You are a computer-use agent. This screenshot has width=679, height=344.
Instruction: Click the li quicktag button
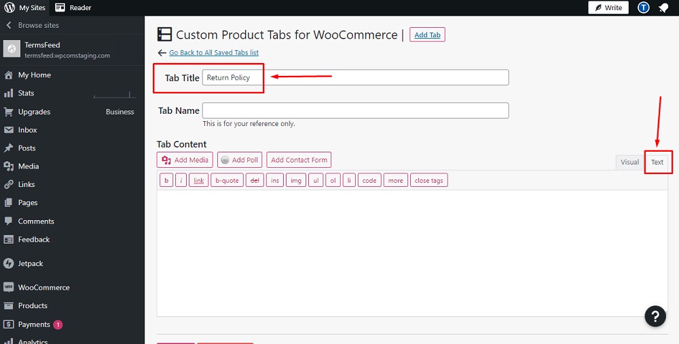[x=349, y=180]
